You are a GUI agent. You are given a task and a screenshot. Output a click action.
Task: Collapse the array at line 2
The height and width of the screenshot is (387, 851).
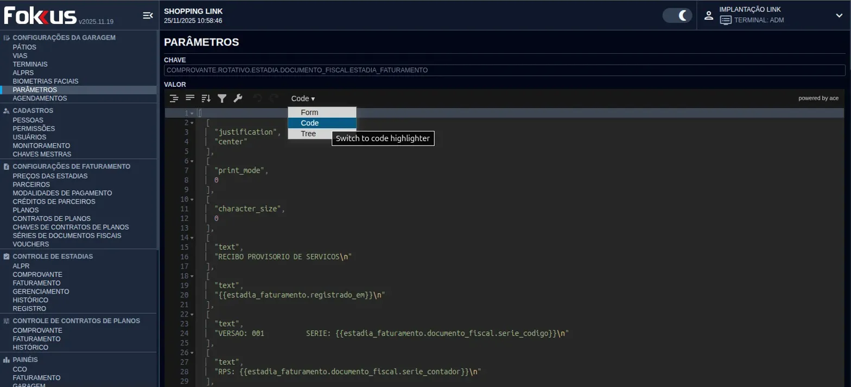tap(192, 123)
